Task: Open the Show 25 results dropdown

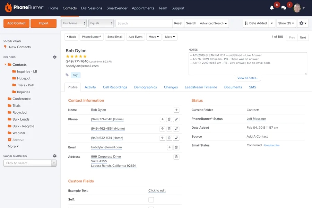Action: [x=286, y=23]
